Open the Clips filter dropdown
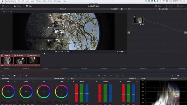The width and height of the screenshot is (187, 105). 30,6
